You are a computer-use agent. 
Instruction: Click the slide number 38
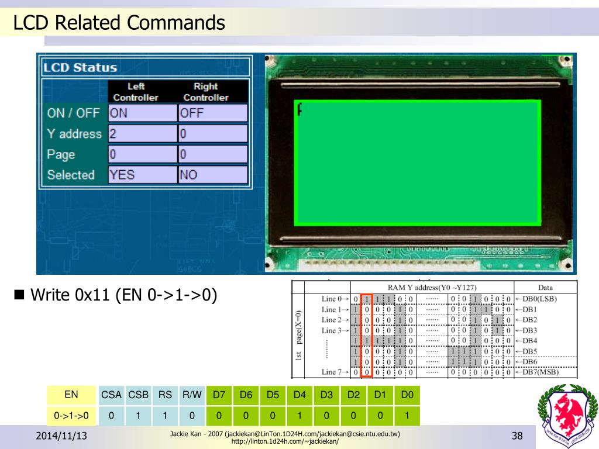coord(517,436)
